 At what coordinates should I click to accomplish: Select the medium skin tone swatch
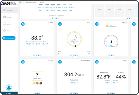click(x=37, y=83)
